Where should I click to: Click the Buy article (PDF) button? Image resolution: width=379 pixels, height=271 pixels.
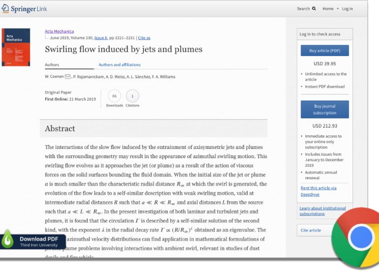tap(325, 50)
